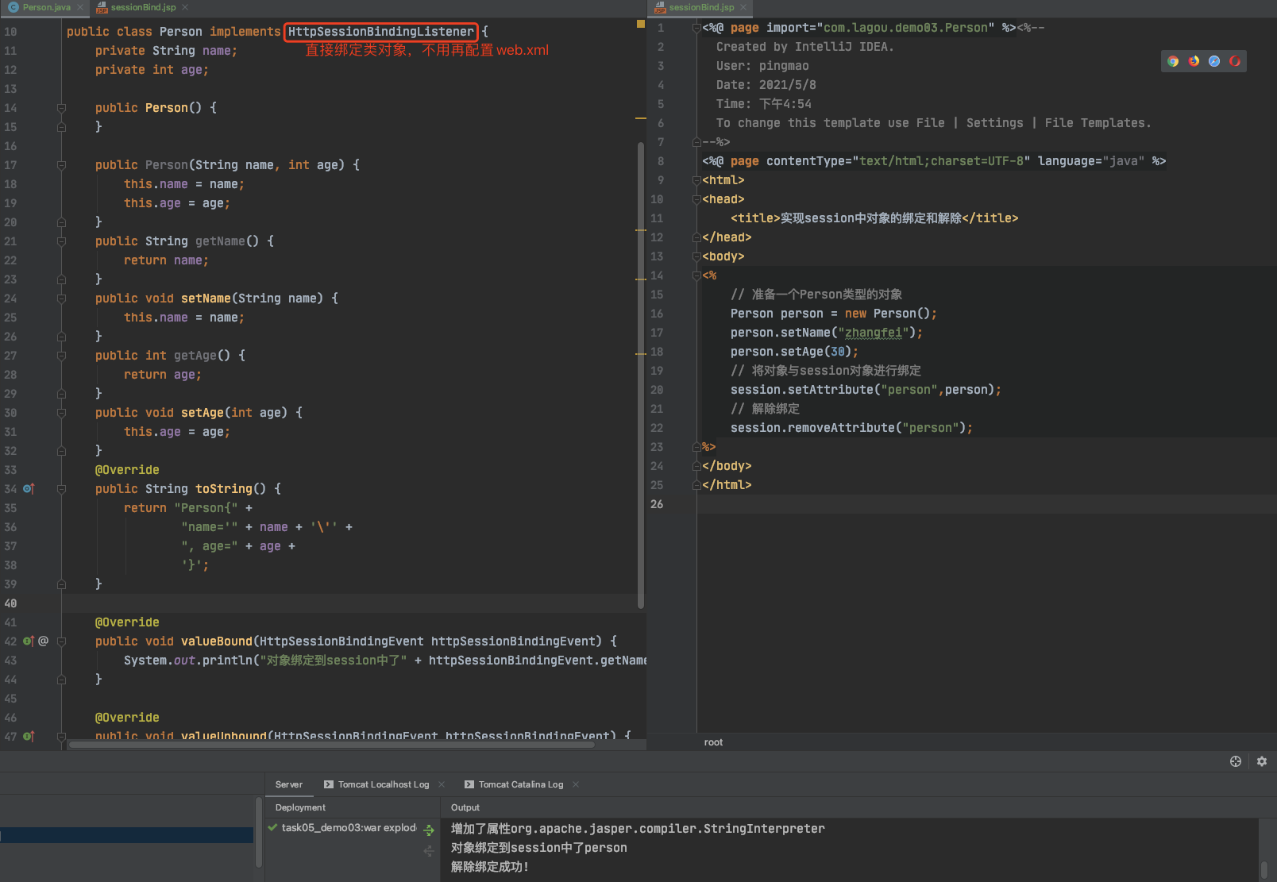This screenshot has width=1277, height=882.
Task: Click valueBound method name in Person.java
Action: [216, 641]
